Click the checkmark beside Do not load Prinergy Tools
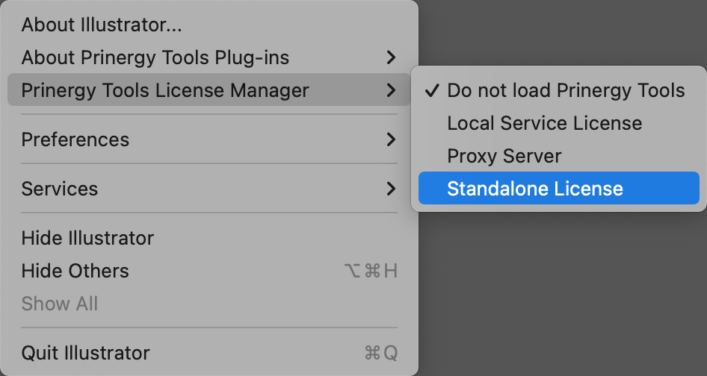Screen dimensions: 707x376 click(x=431, y=90)
